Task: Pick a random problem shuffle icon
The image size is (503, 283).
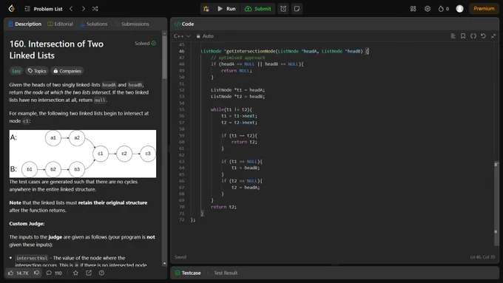Action: 95,9
